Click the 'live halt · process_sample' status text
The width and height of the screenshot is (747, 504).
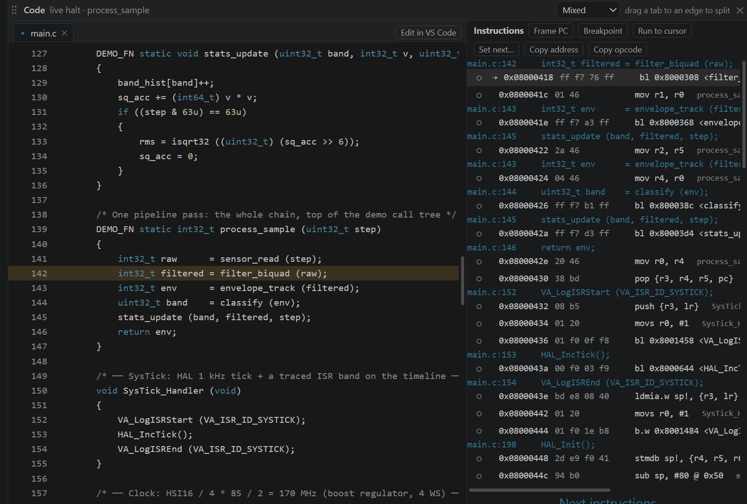pos(100,10)
